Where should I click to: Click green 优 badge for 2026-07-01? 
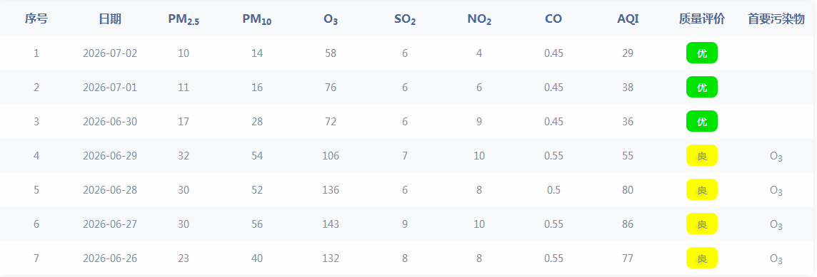click(x=702, y=88)
